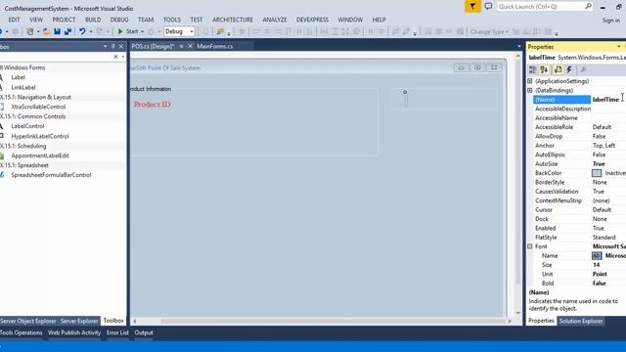626x352 pixels.
Task: Click the Quick Launch search box
Action: pyautogui.click(x=541, y=7)
